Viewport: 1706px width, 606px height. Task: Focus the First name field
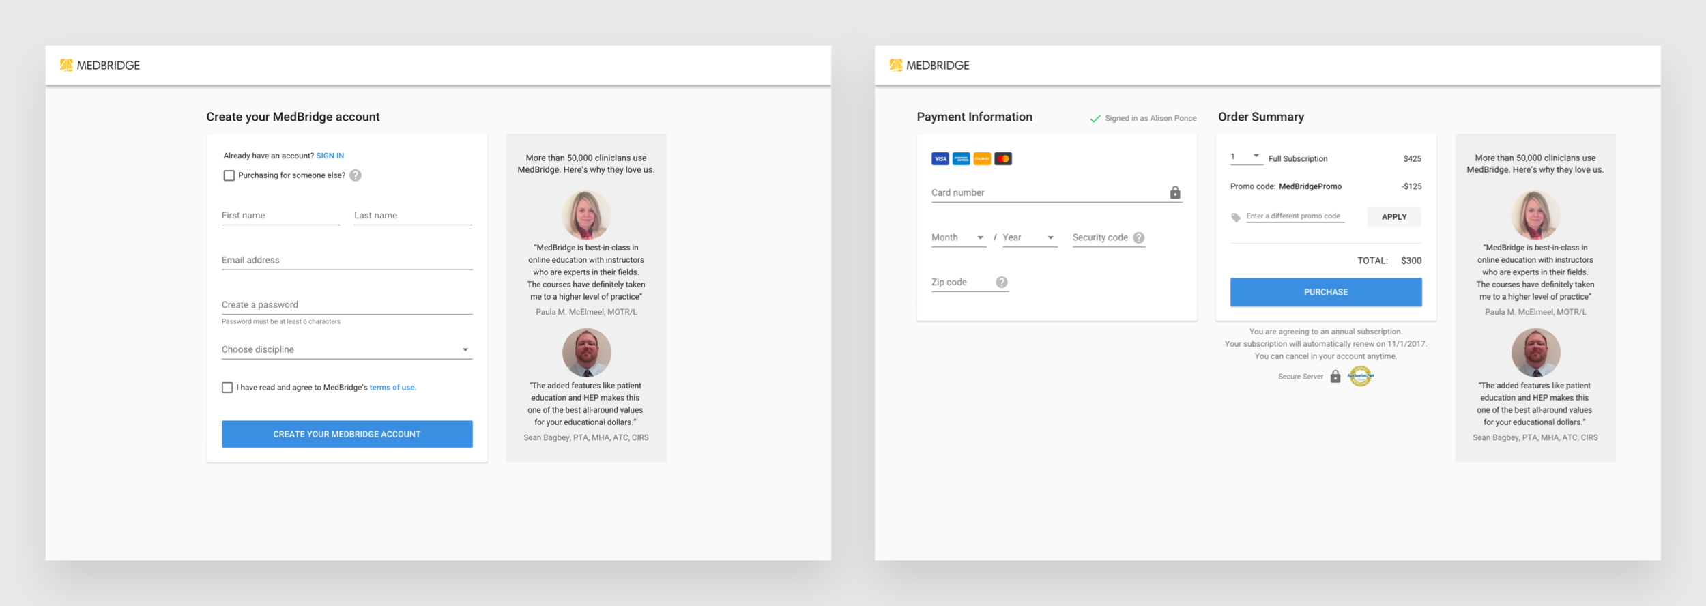280,216
